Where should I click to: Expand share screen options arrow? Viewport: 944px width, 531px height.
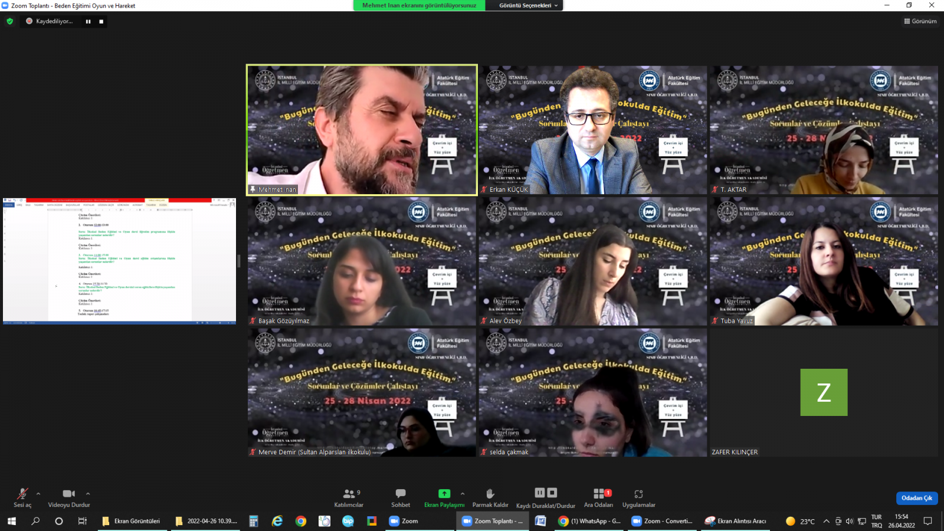point(463,493)
